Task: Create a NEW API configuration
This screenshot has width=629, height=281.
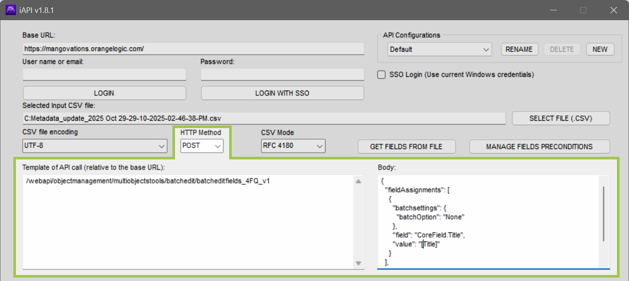Action: pyautogui.click(x=600, y=49)
